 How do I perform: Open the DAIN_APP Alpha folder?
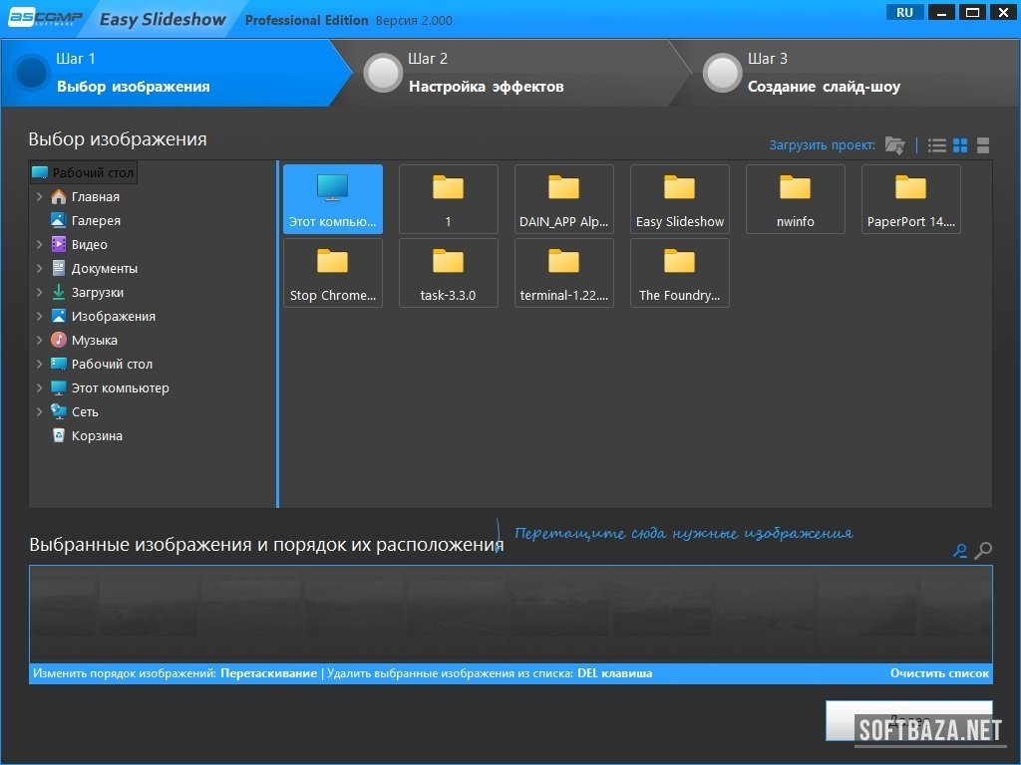click(x=564, y=199)
